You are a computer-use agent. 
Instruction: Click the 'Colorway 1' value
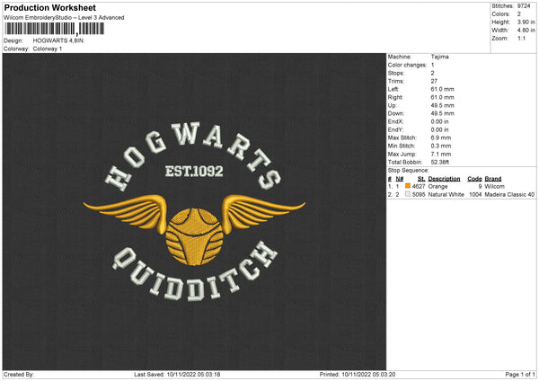tap(48, 49)
